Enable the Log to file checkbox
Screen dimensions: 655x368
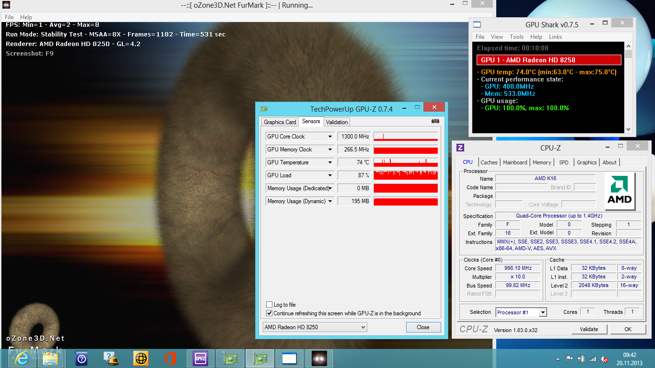tap(269, 305)
